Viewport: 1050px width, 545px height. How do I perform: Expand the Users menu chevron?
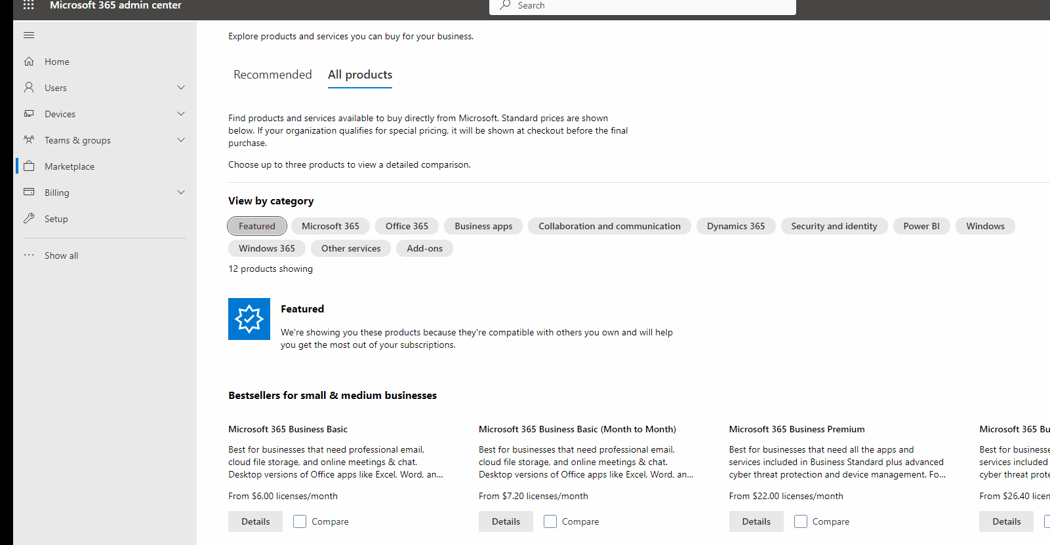coord(181,87)
